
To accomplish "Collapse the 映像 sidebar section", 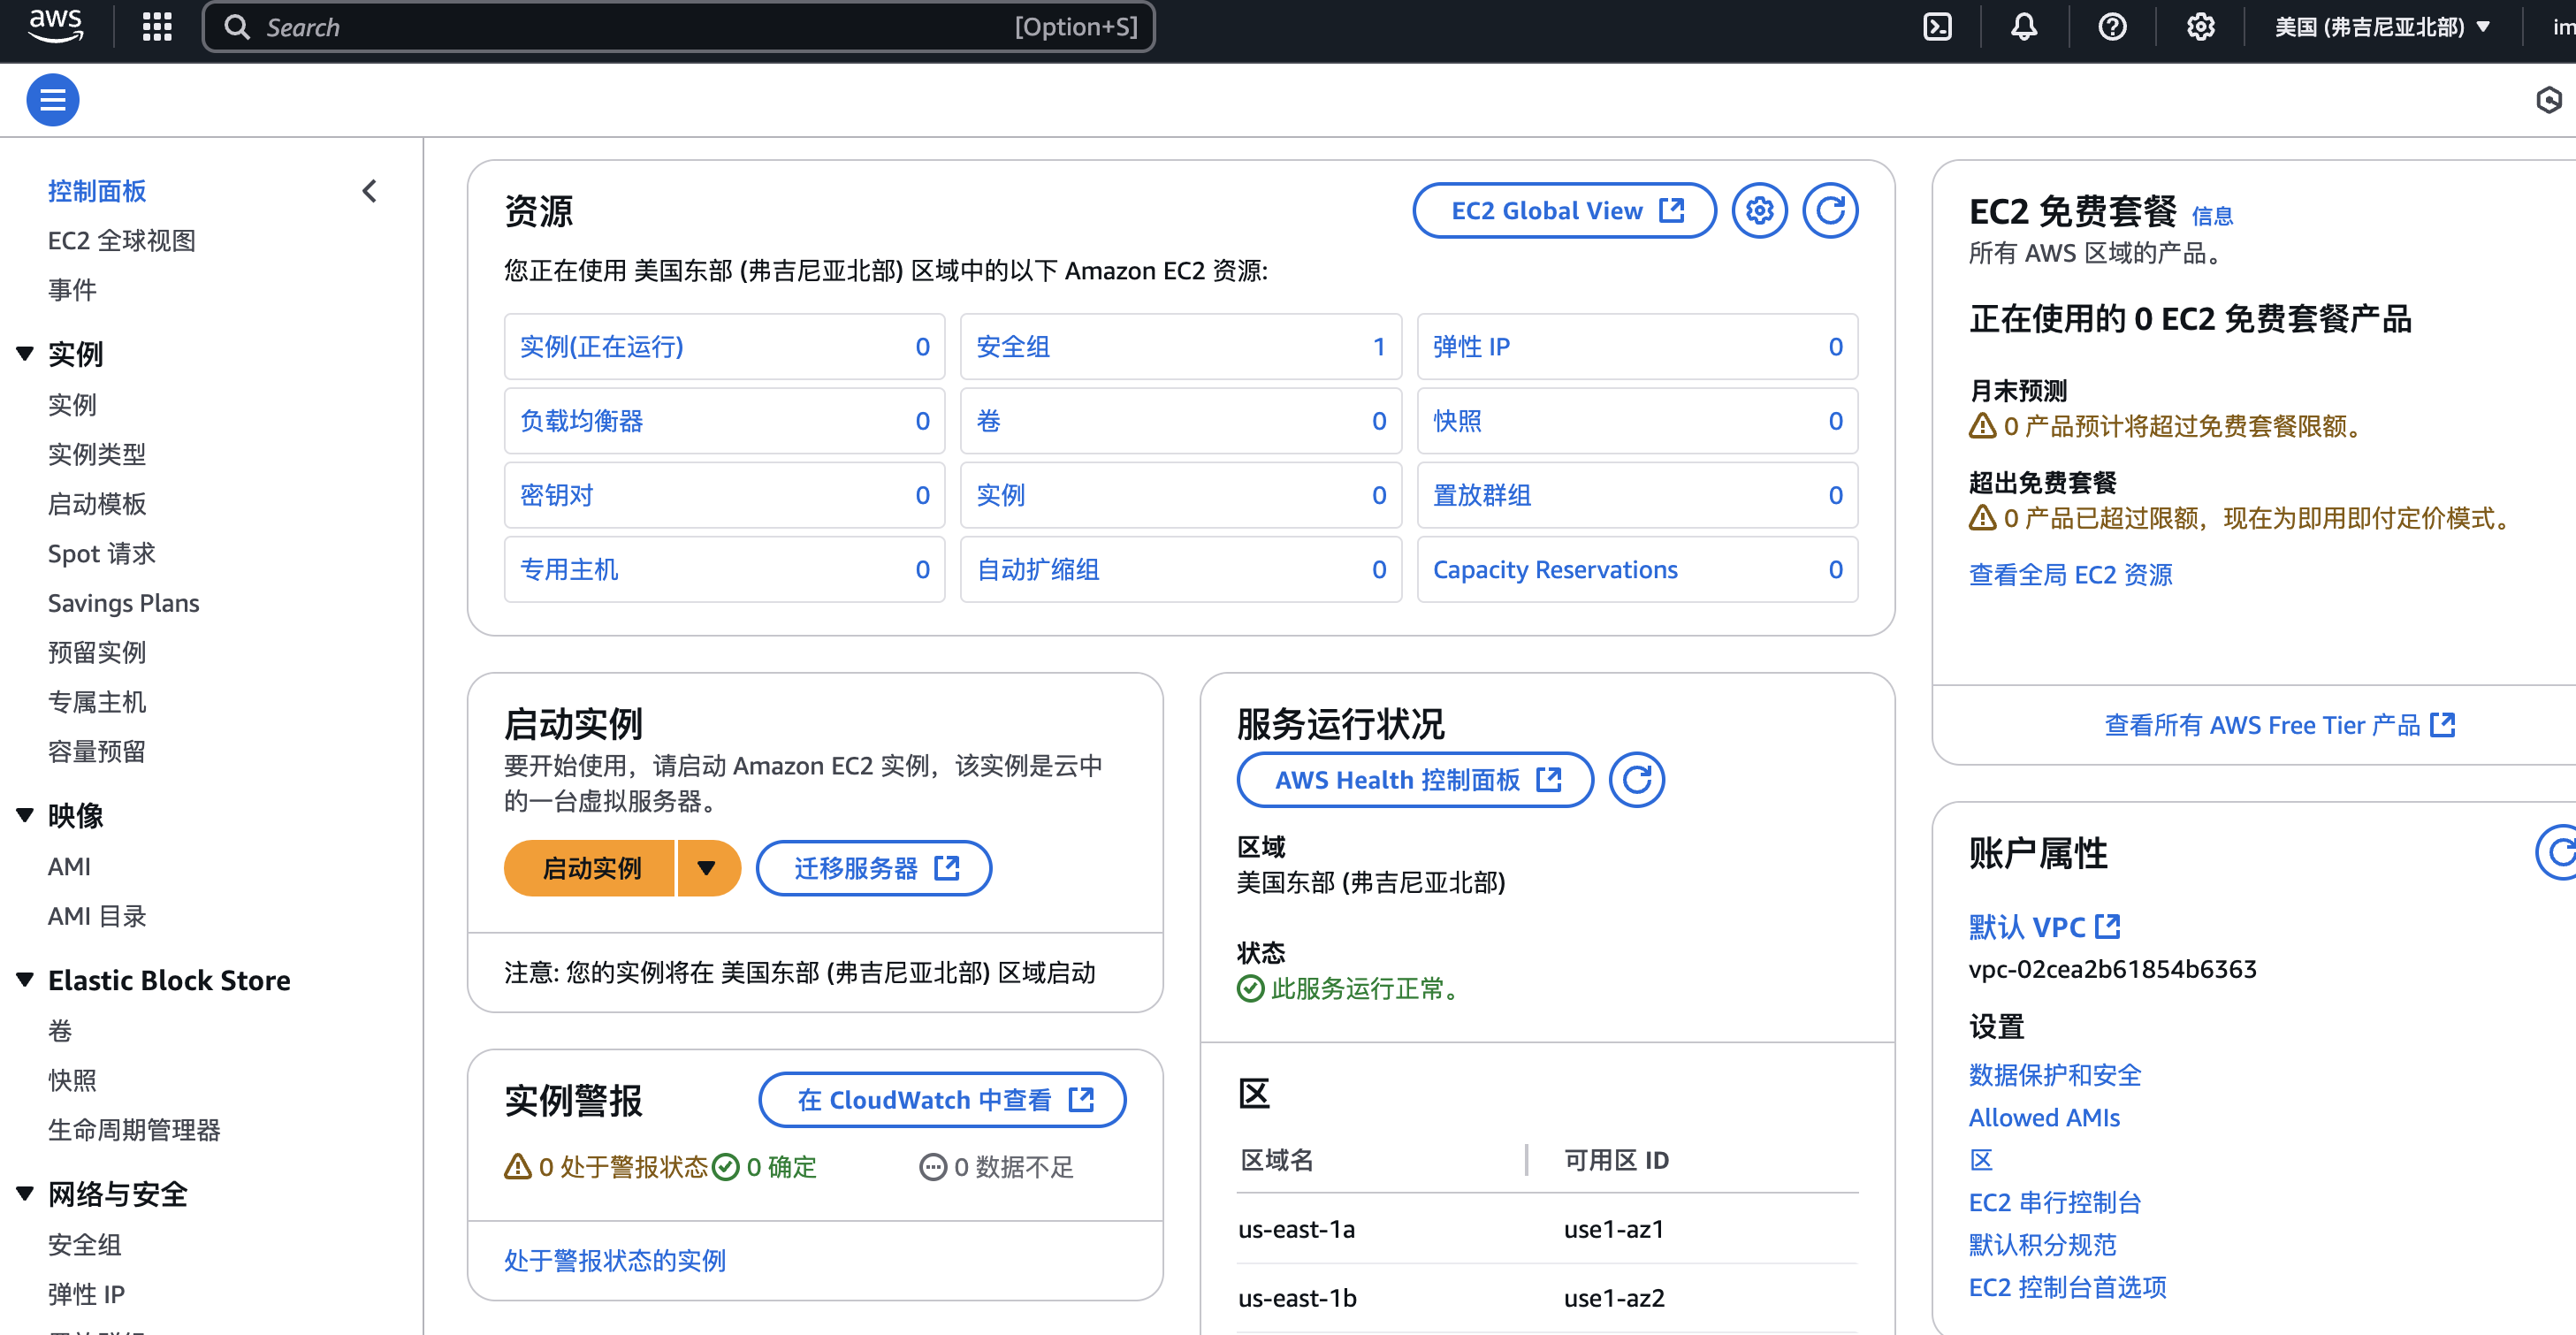I will point(26,815).
